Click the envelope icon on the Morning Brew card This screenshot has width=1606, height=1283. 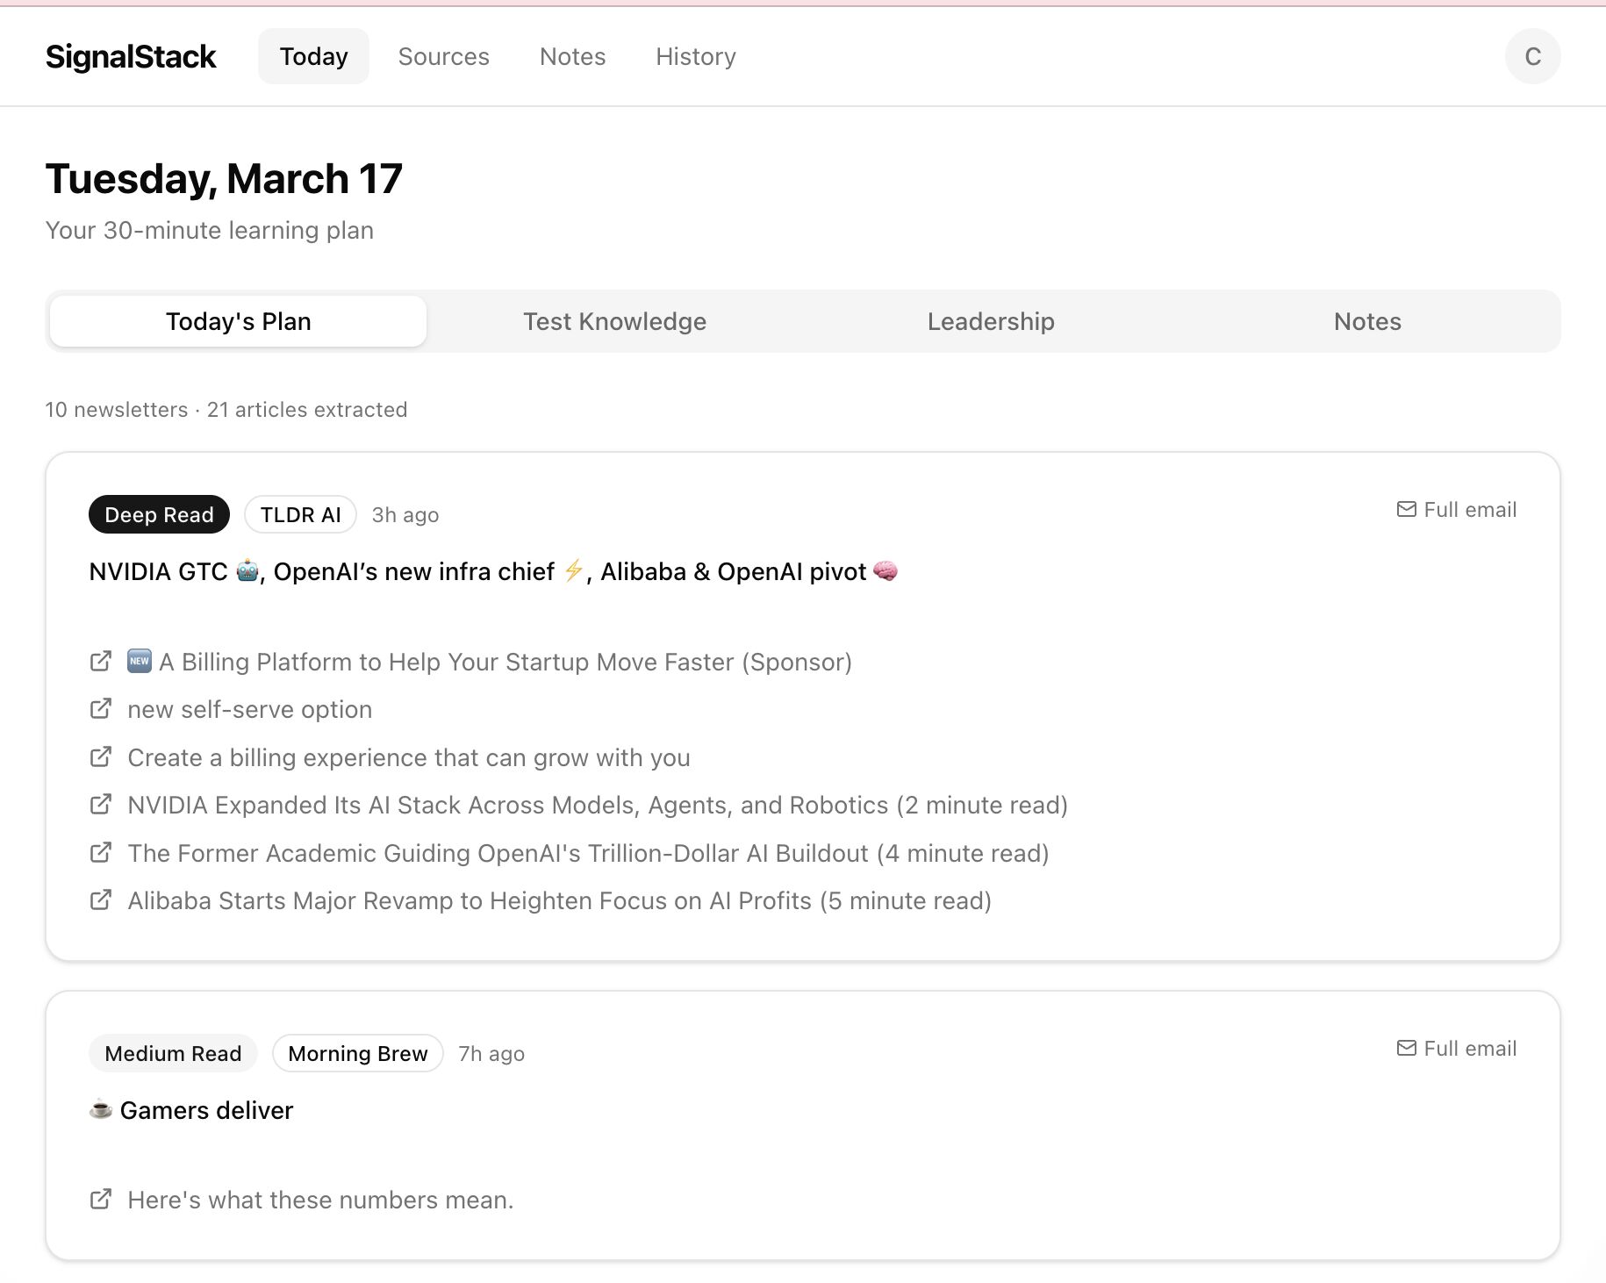click(1406, 1048)
